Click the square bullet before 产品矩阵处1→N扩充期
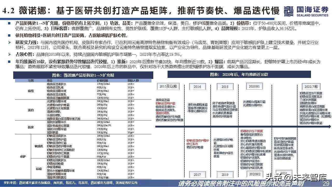Image resolution: width=332 pixels, height=187 pixels. click(x=10, y=23)
